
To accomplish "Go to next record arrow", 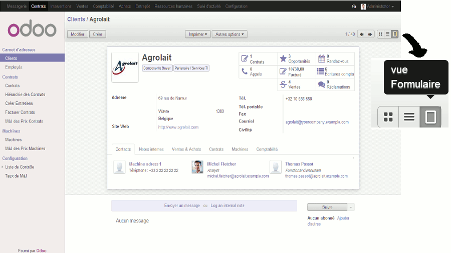I will pos(370,34).
